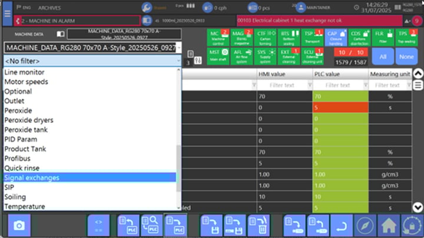Click the camera screenshot icon
Screen dimensions: 424x238
click(19, 225)
